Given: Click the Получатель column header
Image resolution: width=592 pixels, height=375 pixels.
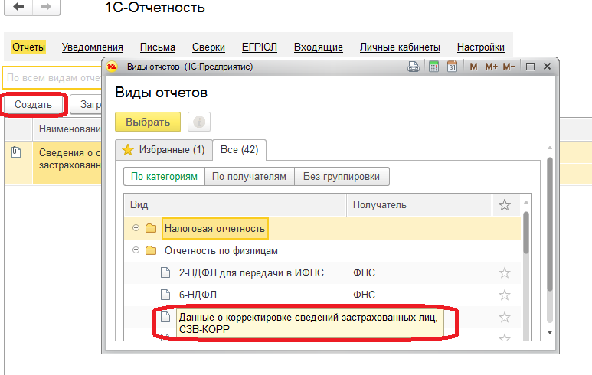Looking at the screenshot, I should (419, 205).
